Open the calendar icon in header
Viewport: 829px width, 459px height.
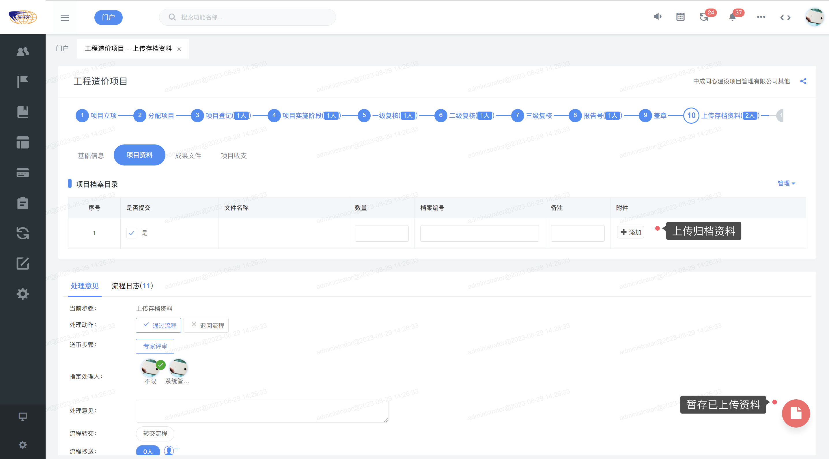pos(680,17)
